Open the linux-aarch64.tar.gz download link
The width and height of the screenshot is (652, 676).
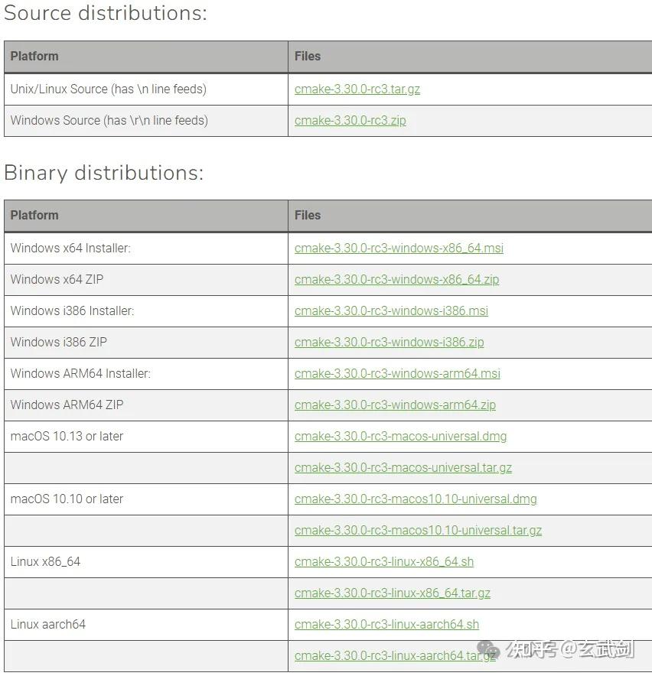point(383,655)
